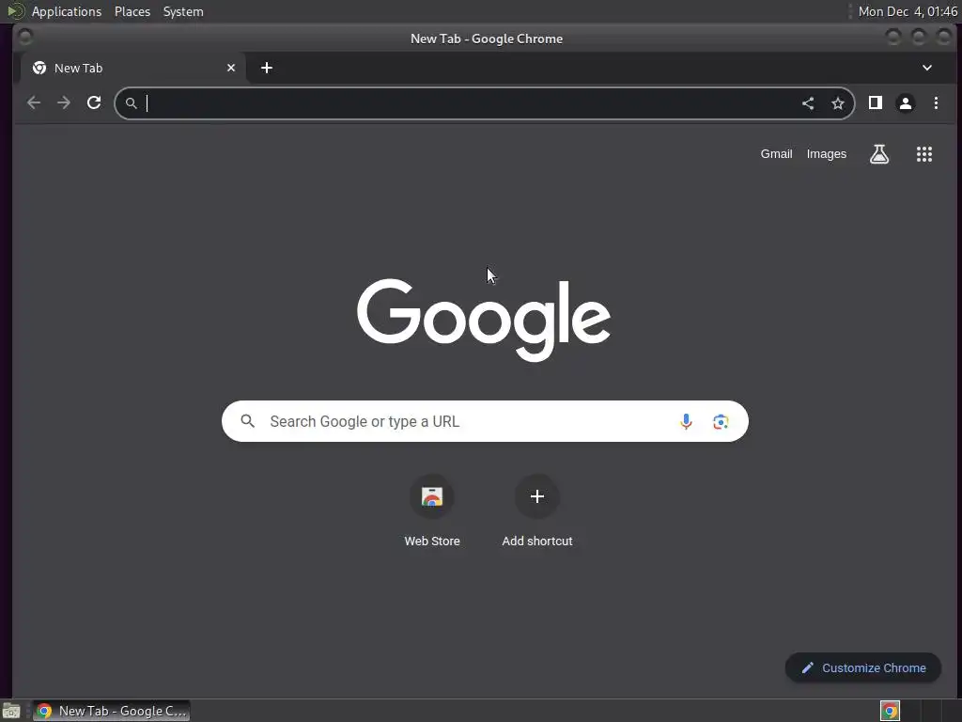Select the New Tab tab
The height and width of the screenshot is (722, 962).
(133, 68)
